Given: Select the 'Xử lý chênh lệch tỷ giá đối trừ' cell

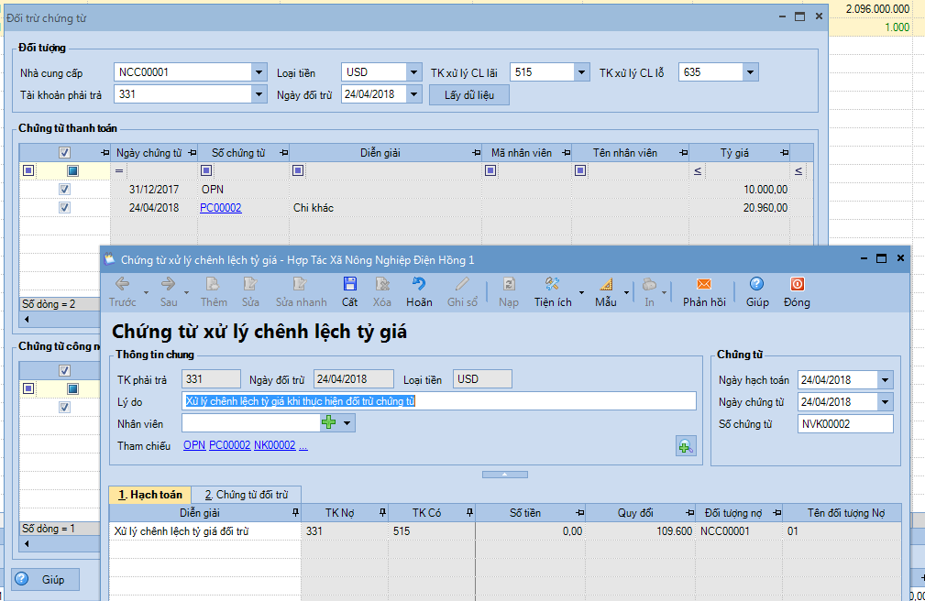Looking at the screenshot, I should (204, 531).
